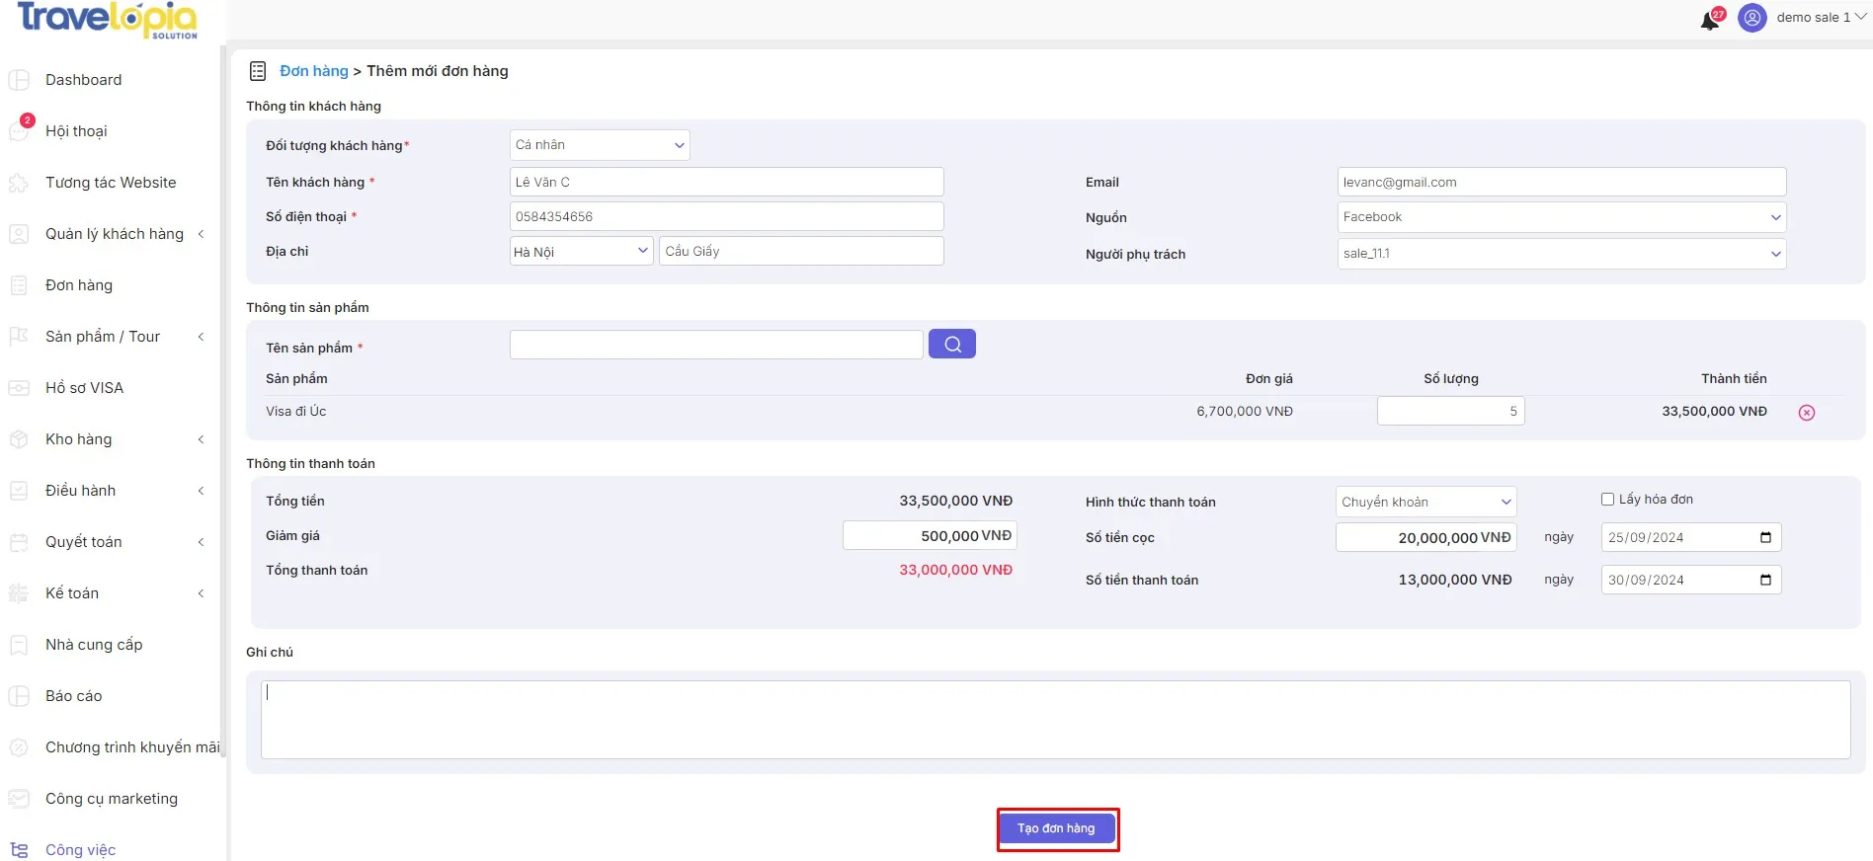Click the Tương tác Website icon
The image size is (1873, 861).
click(19, 183)
